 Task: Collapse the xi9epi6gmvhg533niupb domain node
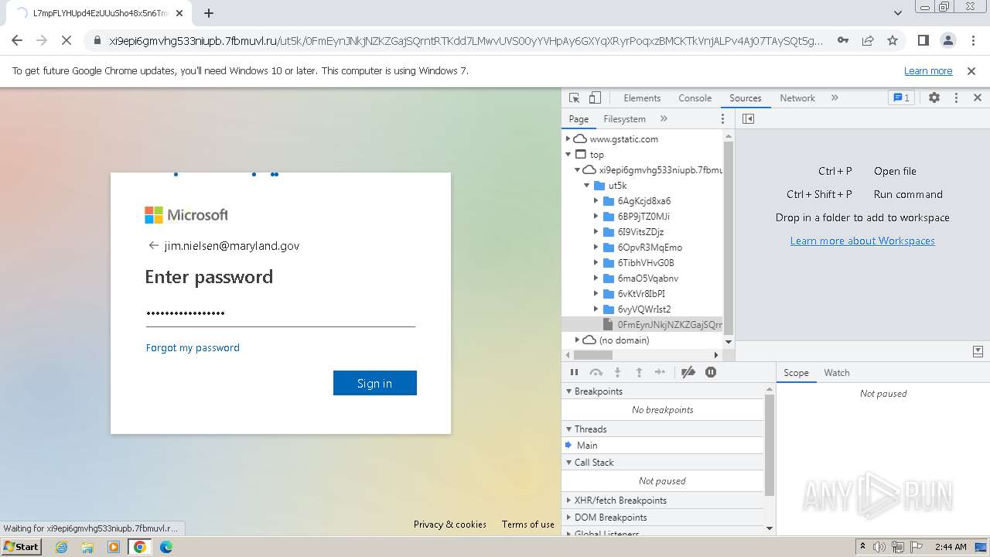tap(578, 170)
